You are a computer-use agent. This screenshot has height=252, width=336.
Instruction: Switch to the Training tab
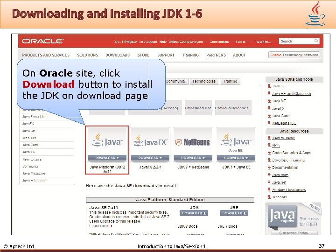pos(230,81)
